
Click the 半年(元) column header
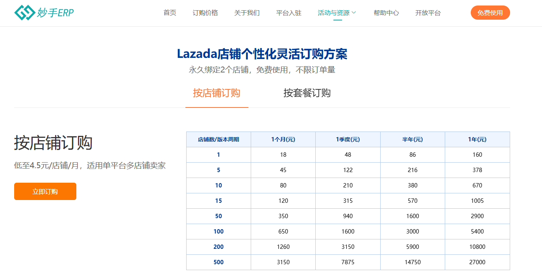click(x=413, y=139)
